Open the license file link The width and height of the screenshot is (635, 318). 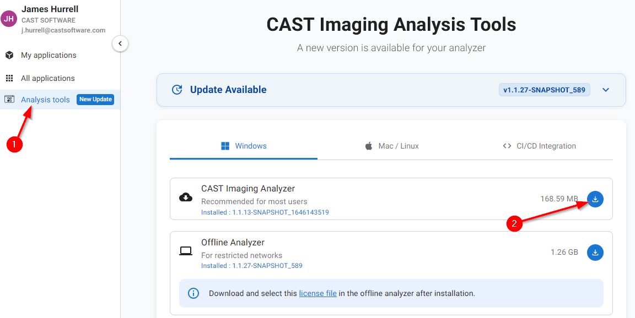pyautogui.click(x=317, y=293)
